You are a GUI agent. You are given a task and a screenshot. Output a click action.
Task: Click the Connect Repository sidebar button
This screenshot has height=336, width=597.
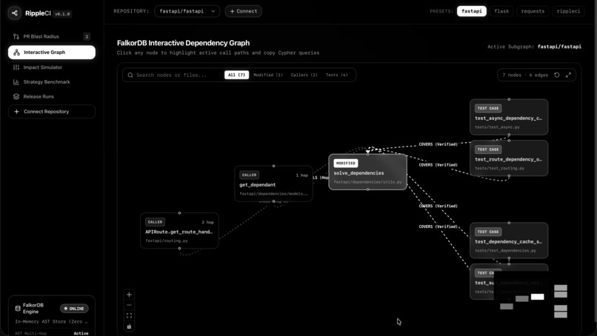[x=51, y=112]
